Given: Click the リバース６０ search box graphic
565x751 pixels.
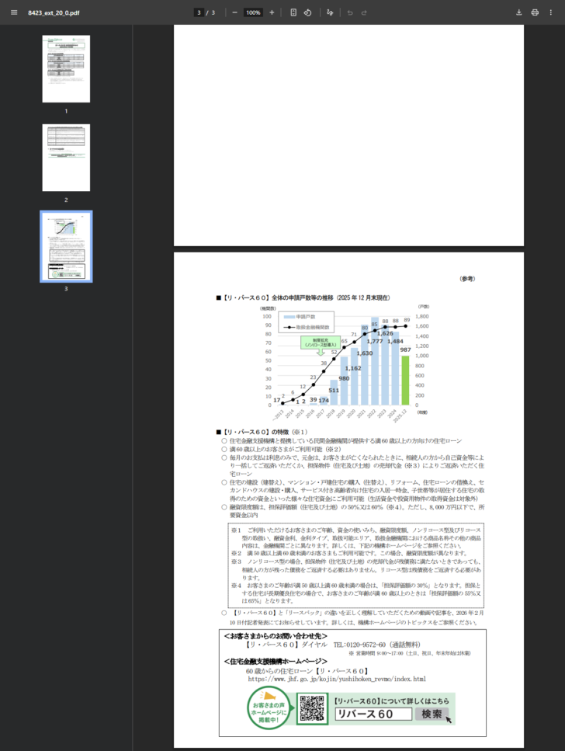Looking at the screenshot, I should 373,714.
